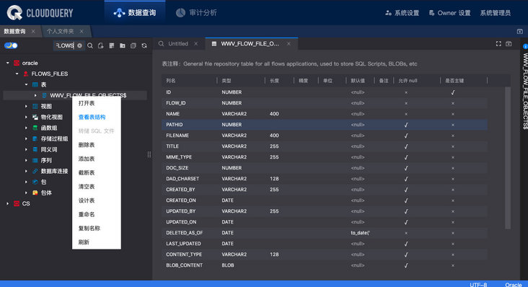Image resolution: width=528 pixels, height=287 pixels.
Task: Open the 审计分析 top navigation tab
Action: pos(197,13)
